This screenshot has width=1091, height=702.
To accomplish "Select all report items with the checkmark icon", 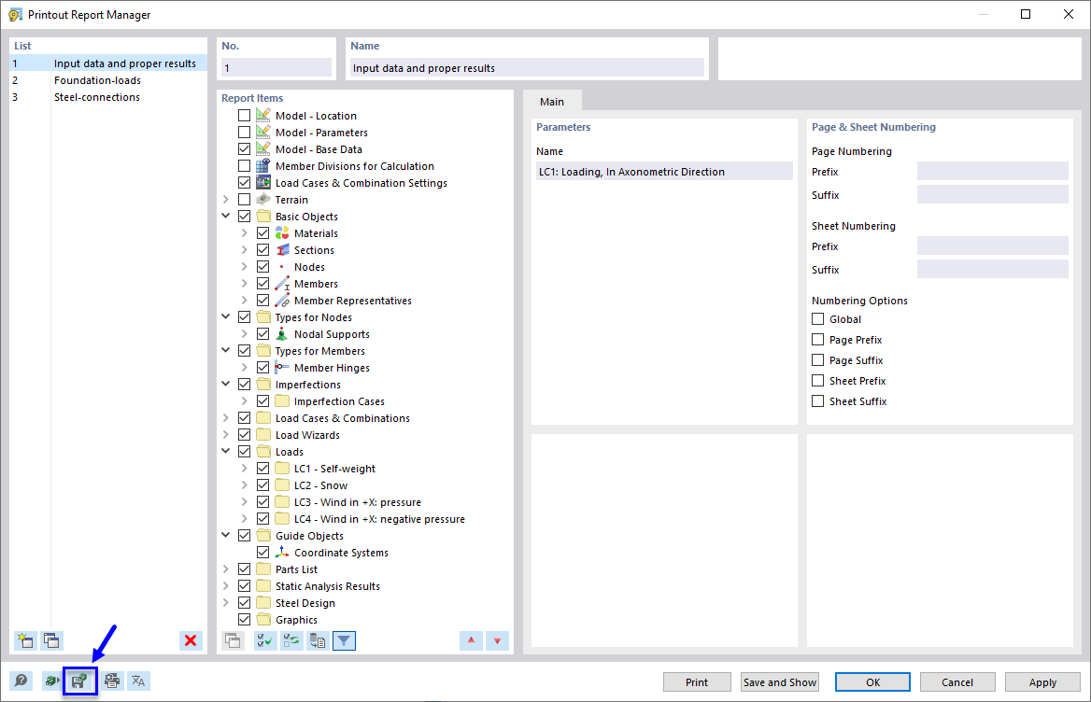I will (x=263, y=640).
